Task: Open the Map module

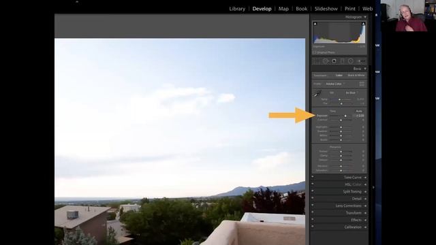Action: [x=283, y=9]
